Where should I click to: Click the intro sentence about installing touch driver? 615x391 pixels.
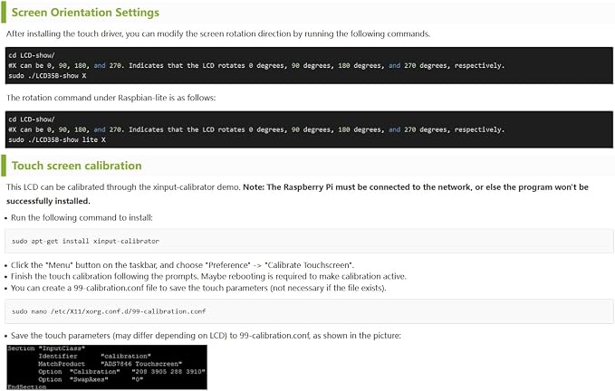(218, 33)
